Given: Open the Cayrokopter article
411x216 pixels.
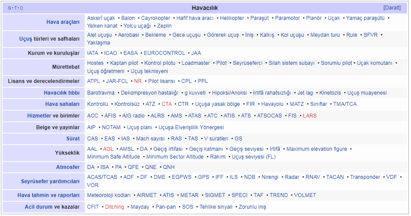Looking at the screenshot, I should point(156,18).
